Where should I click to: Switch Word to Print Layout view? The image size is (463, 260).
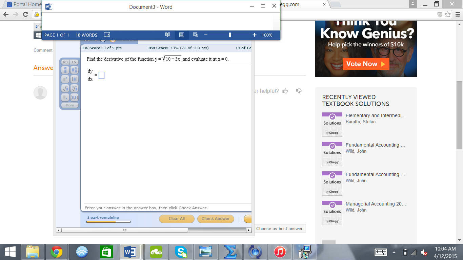pos(182,35)
